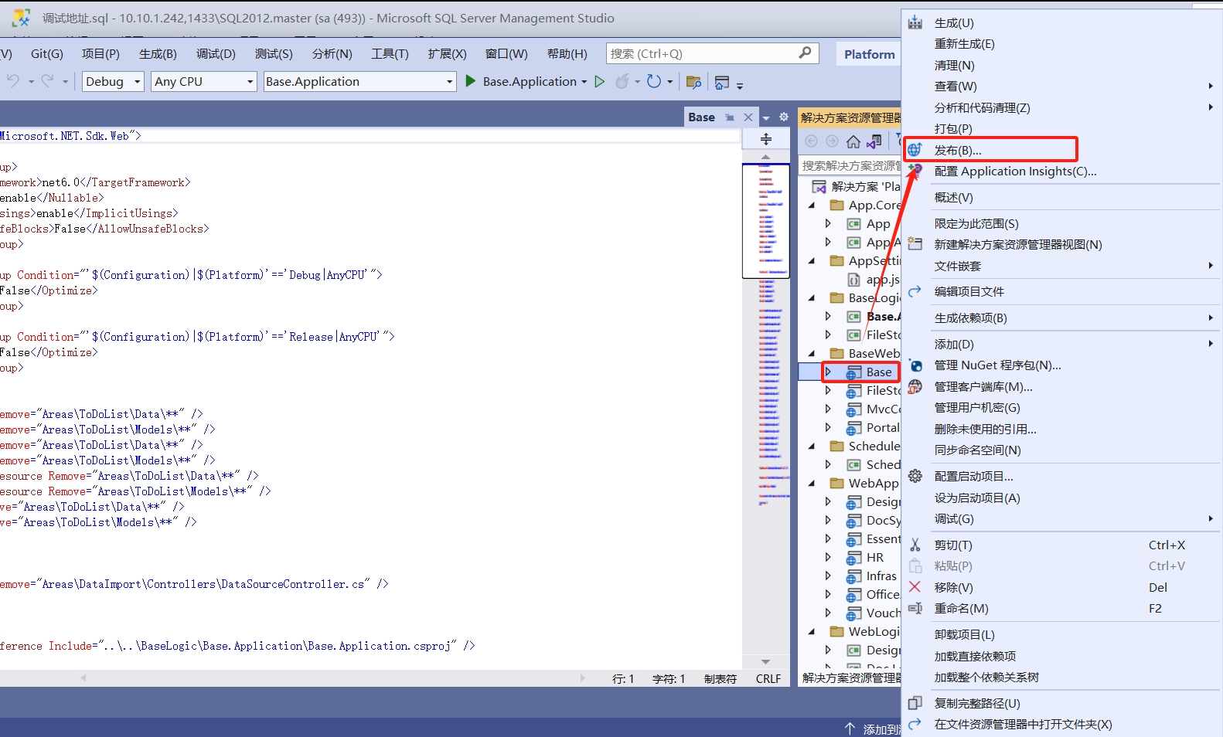This screenshot has height=737, width=1223.
Task: Click CRLF line ending indicator in status bar
Action: click(x=768, y=678)
